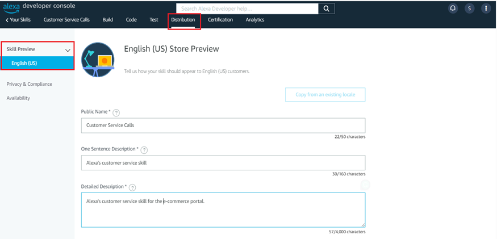Open the notifications bell icon
This screenshot has width=497, height=239.
coord(453,9)
